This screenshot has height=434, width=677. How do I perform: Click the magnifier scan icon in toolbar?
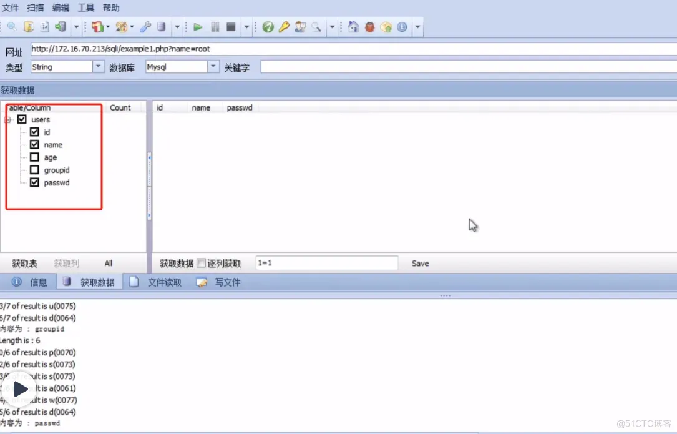(12, 27)
